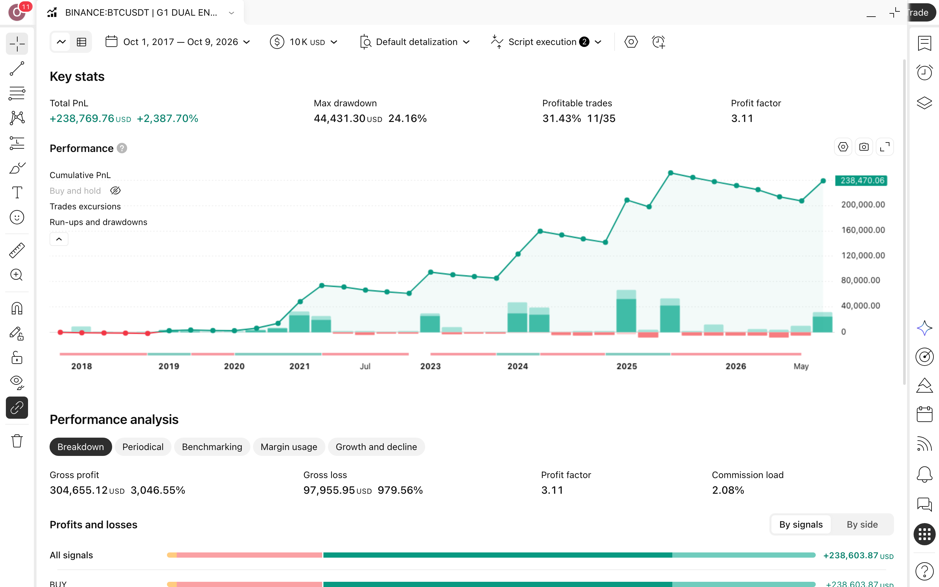Screen dimensions: 939x587
Task: Select the trend line drawing tool
Action: coord(17,69)
